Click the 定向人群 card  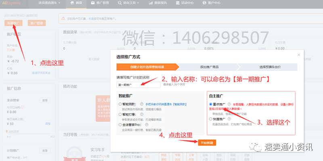(x=206, y=157)
